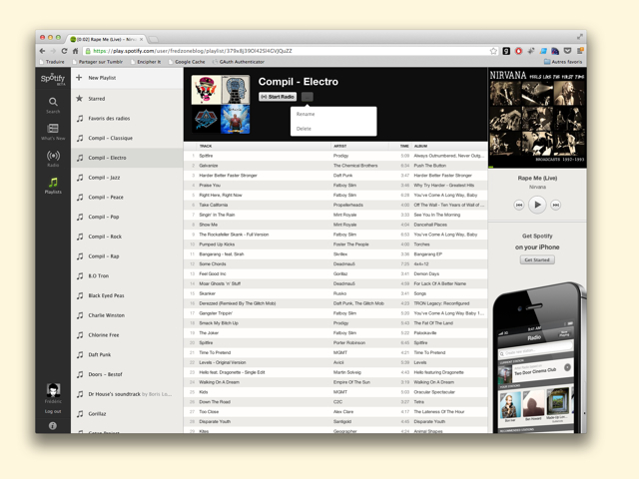Go to browser home page
Screen dimensions: 639x479
pyautogui.click(x=75, y=51)
